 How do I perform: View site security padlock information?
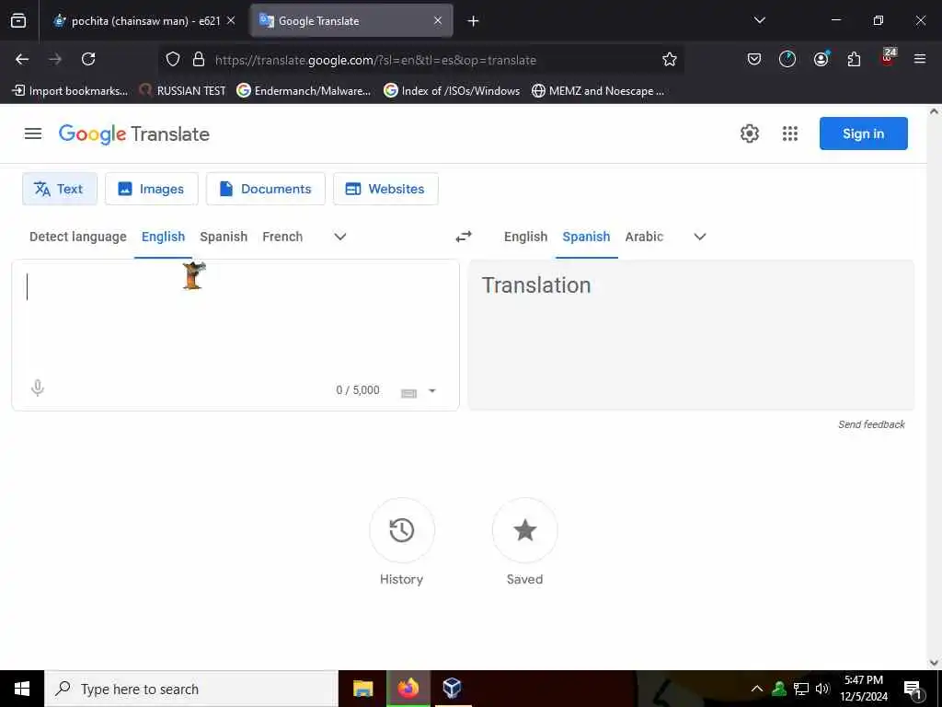click(199, 59)
